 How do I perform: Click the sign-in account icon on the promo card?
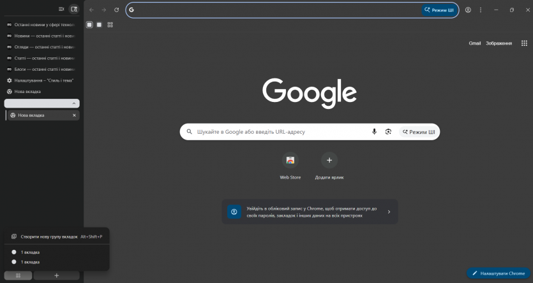pyautogui.click(x=234, y=212)
